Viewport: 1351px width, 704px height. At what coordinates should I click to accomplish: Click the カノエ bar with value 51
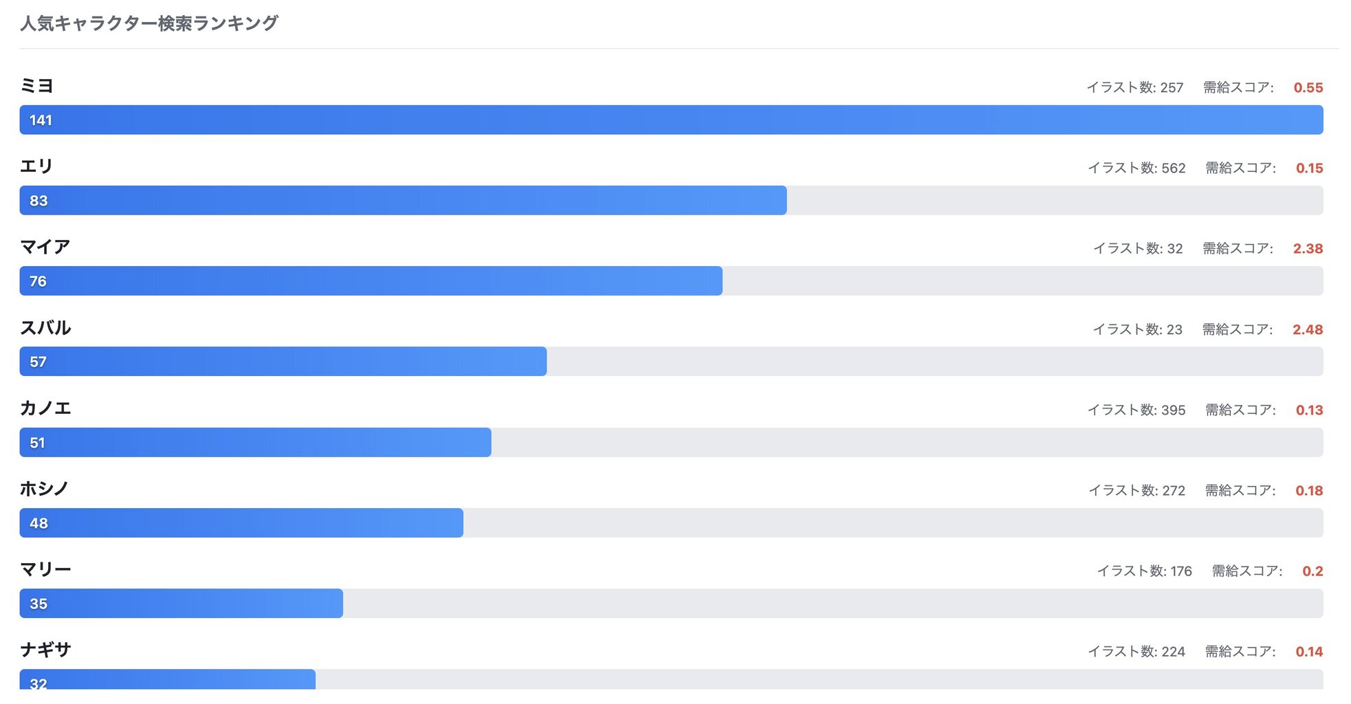click(x=255, y=442)
